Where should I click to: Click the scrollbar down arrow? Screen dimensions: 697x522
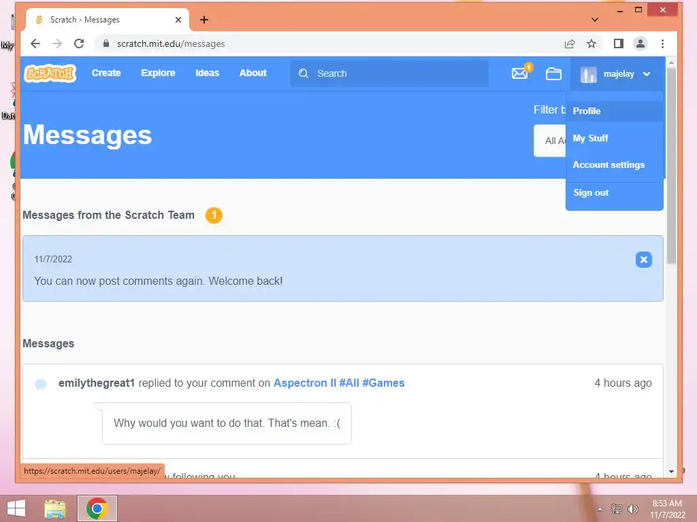(671, 472)
